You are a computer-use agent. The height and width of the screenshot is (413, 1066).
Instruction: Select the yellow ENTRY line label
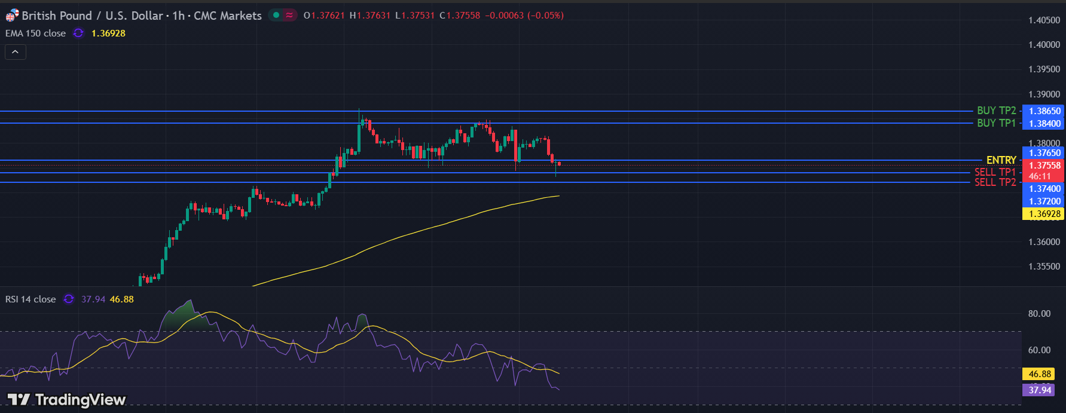[x=1001, y=160]
